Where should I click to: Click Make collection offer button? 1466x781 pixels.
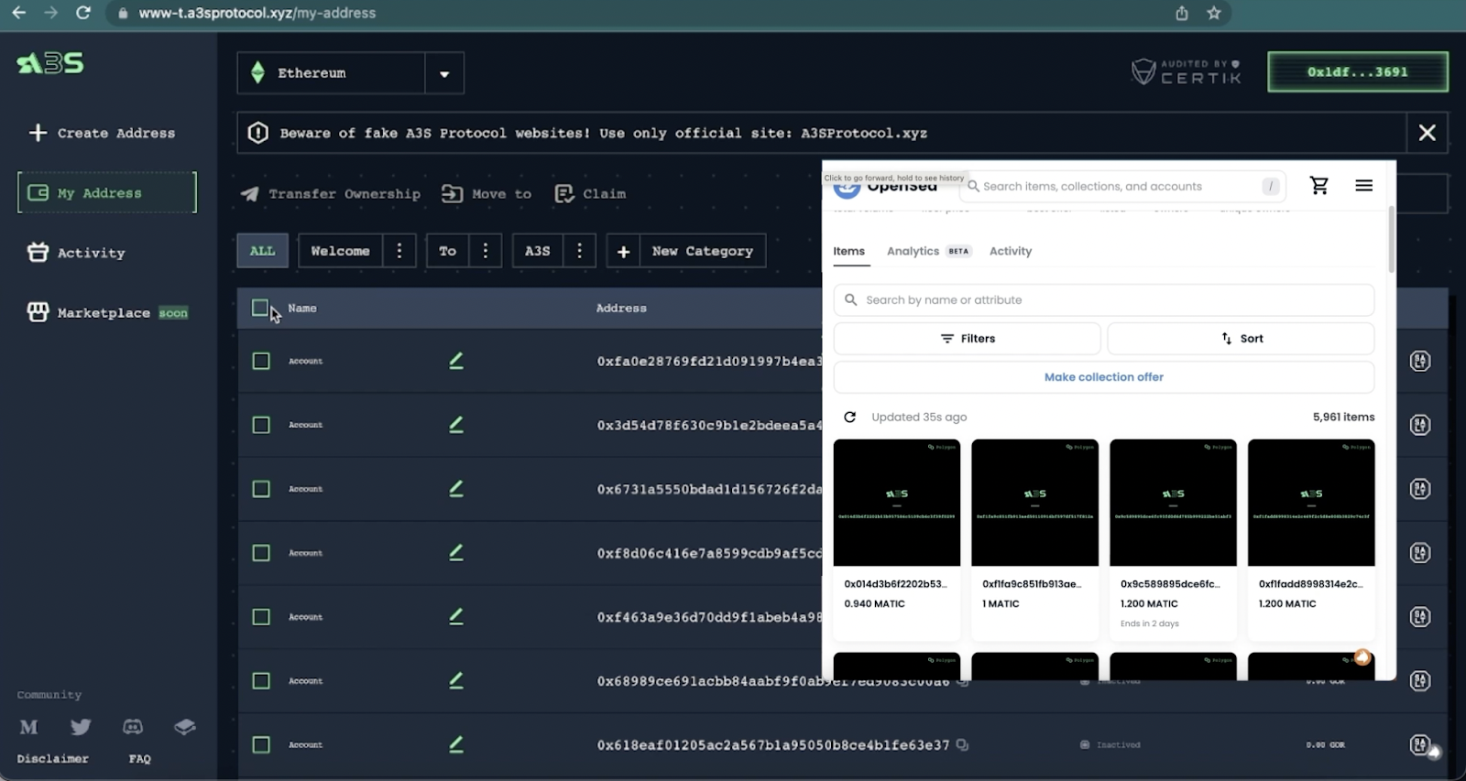(x=1103, y=377)
